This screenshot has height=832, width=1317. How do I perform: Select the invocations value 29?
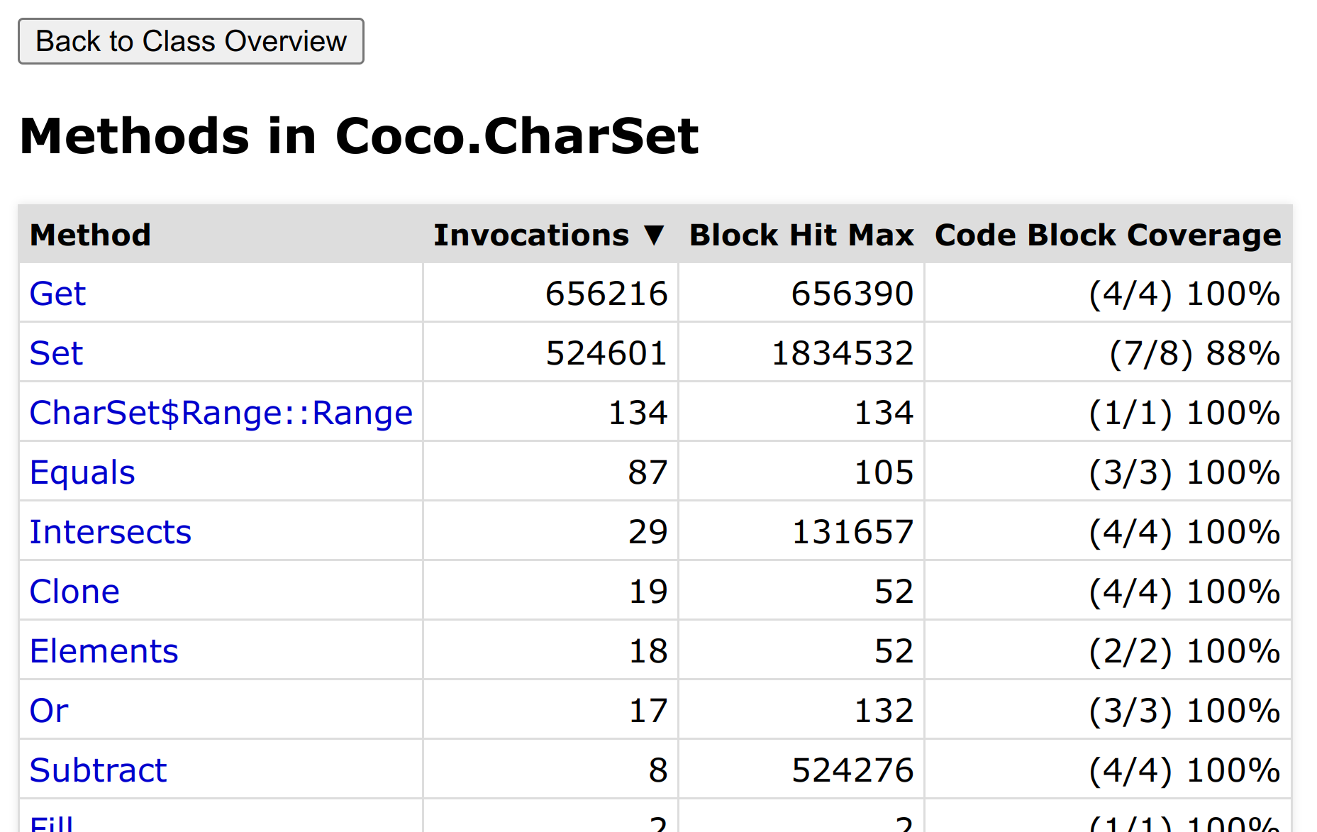[x=648, y=532]
